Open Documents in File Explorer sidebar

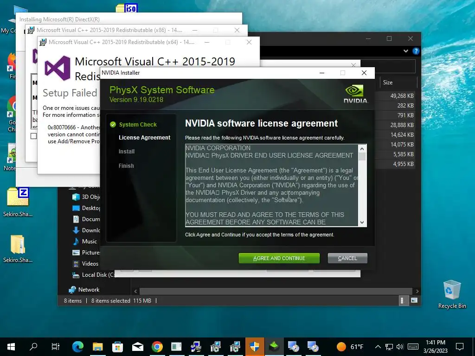coord(86,219)
